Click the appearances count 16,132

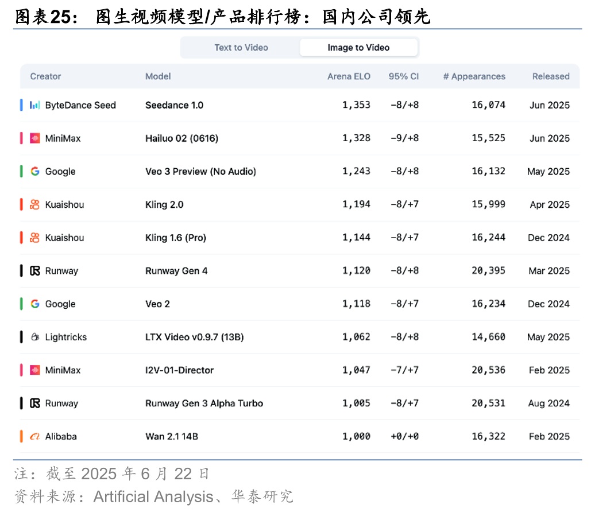click(x=488, y=171)
